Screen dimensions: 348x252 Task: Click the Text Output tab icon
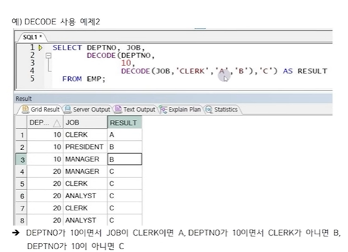[x=118, y=109]
